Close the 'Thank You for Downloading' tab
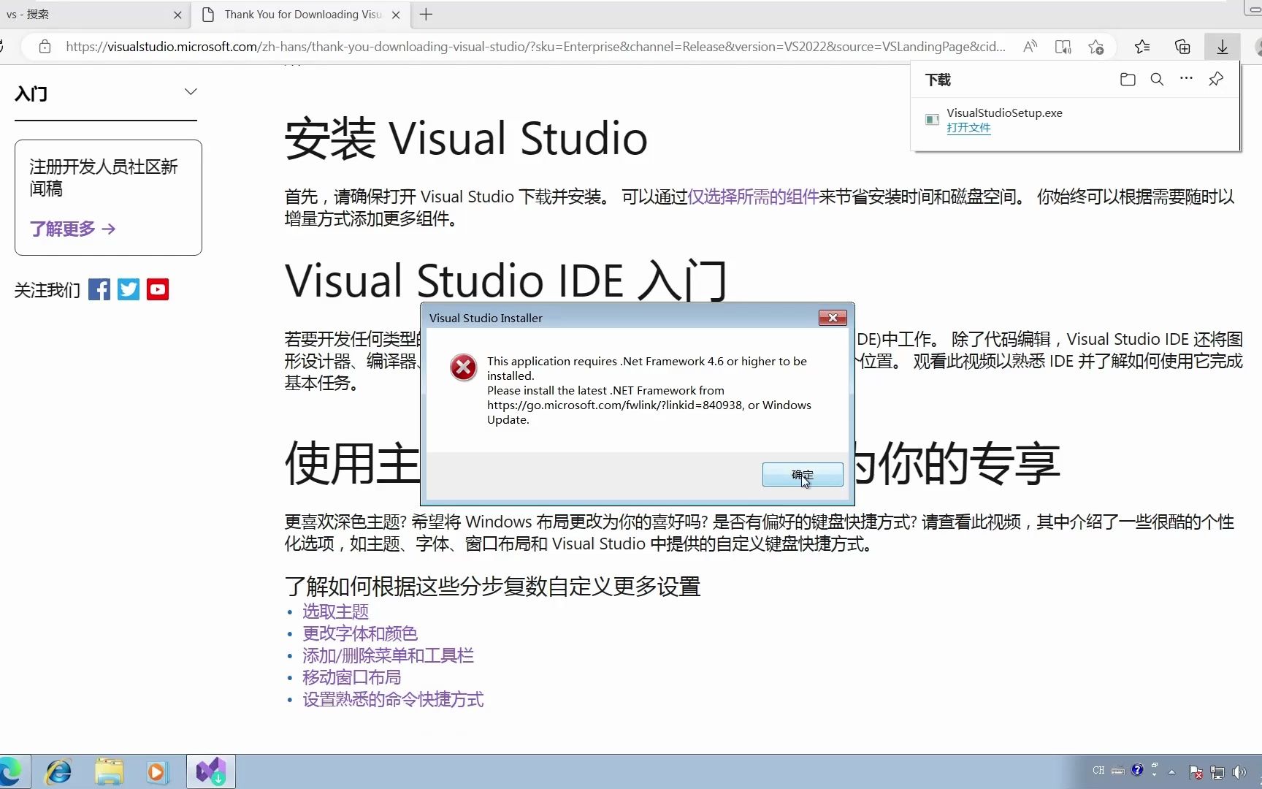 tap(396, 15)
